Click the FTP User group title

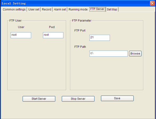pos(15,21)
